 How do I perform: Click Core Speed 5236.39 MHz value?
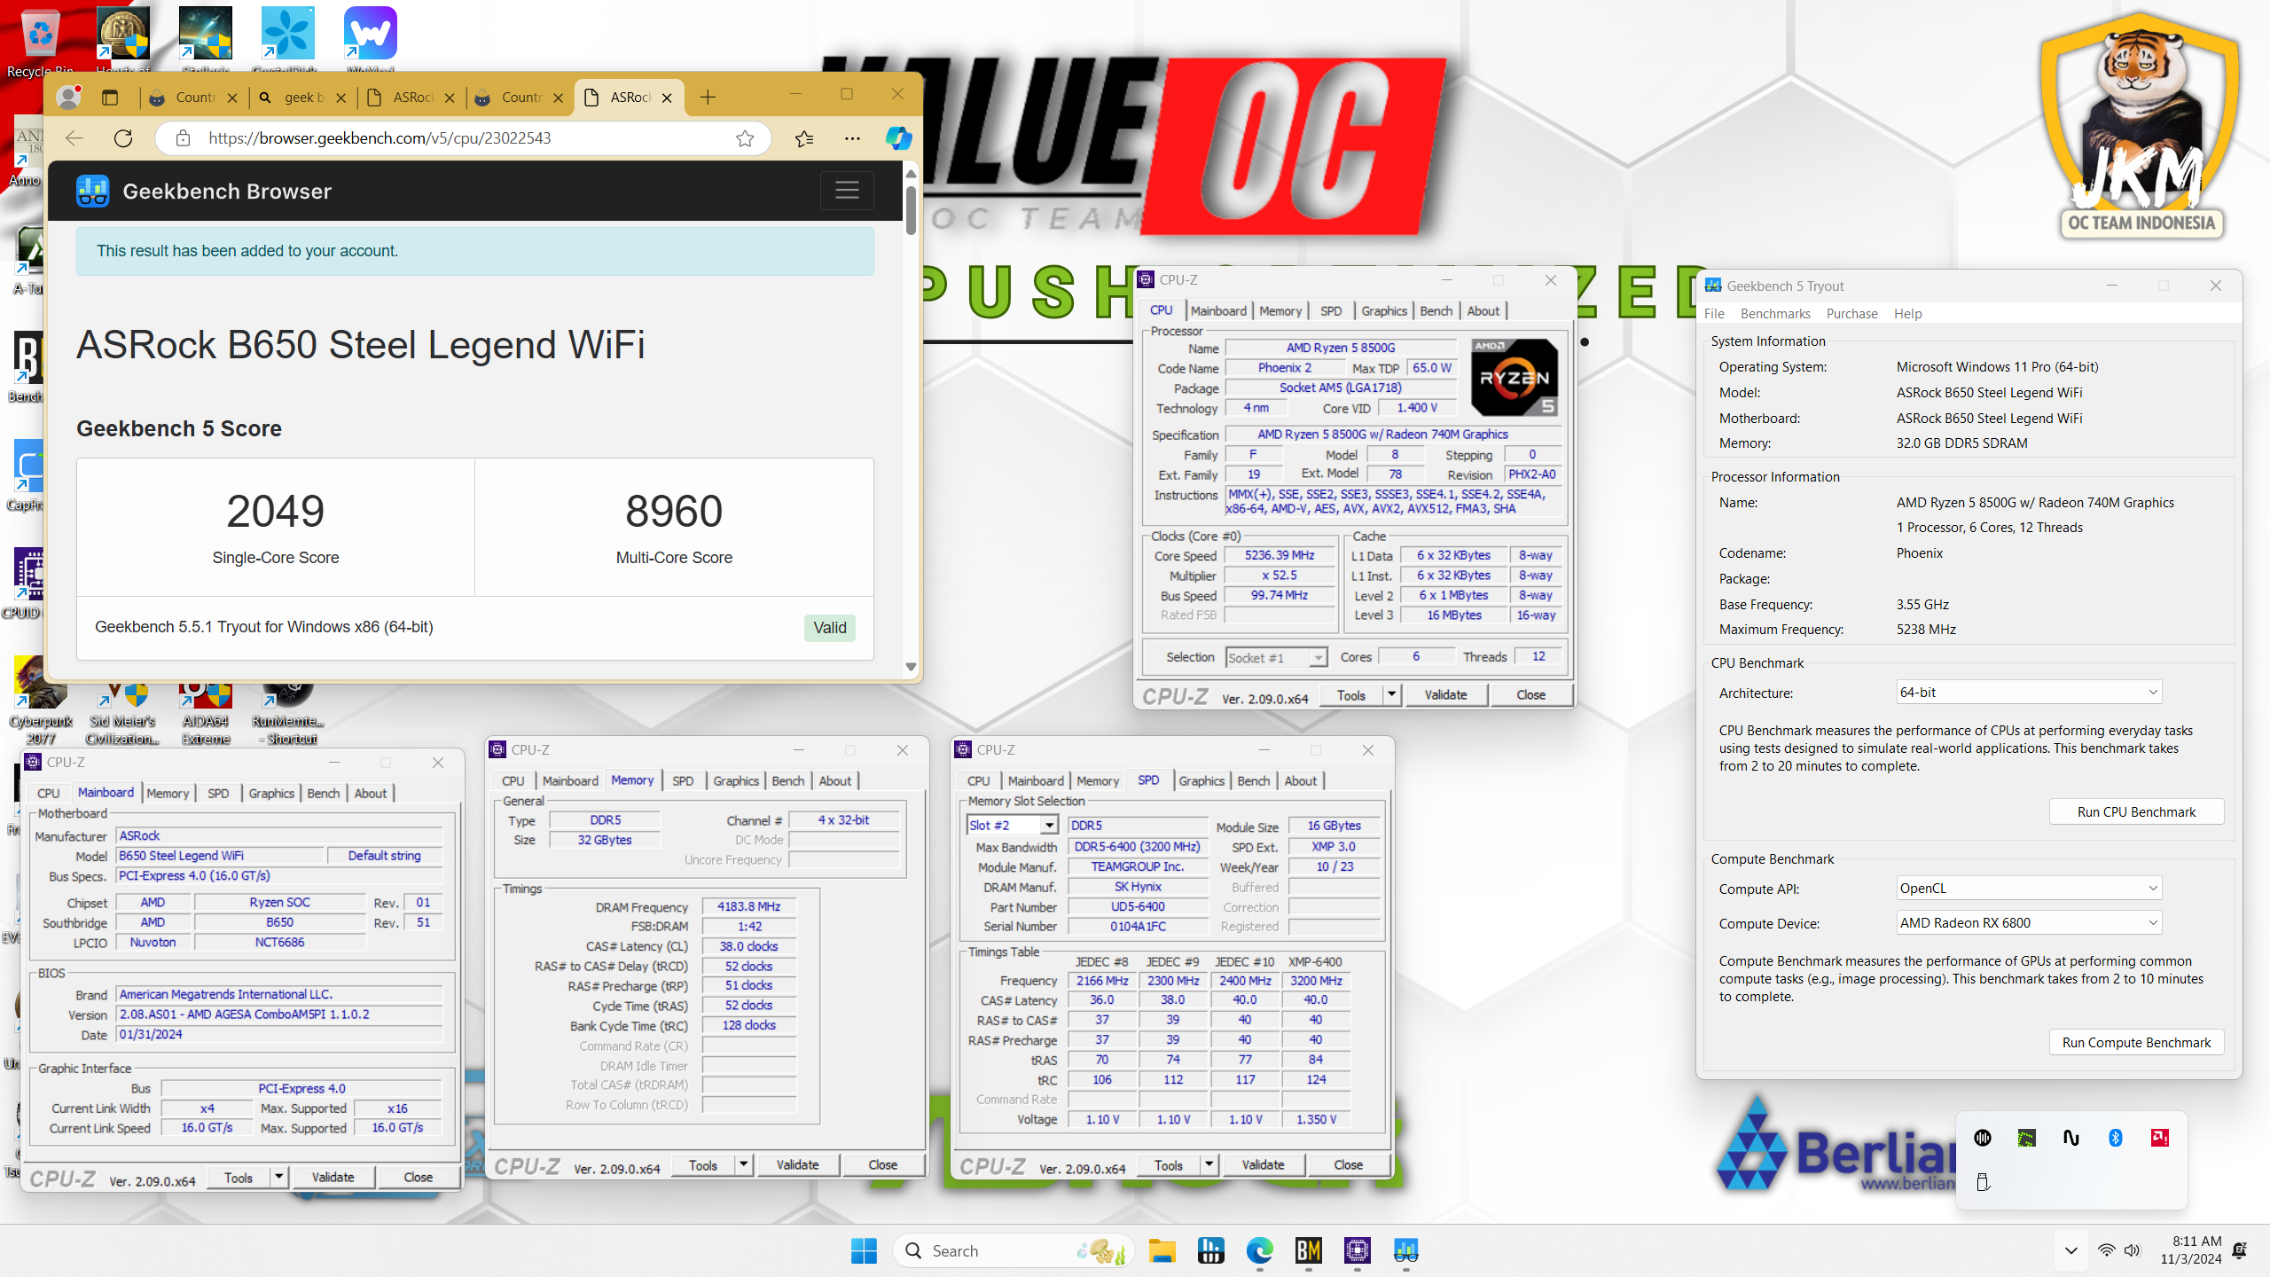(1279, 556)
